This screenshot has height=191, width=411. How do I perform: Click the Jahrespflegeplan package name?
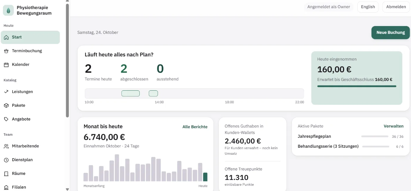pyautogui.click(x=314, y=136)
